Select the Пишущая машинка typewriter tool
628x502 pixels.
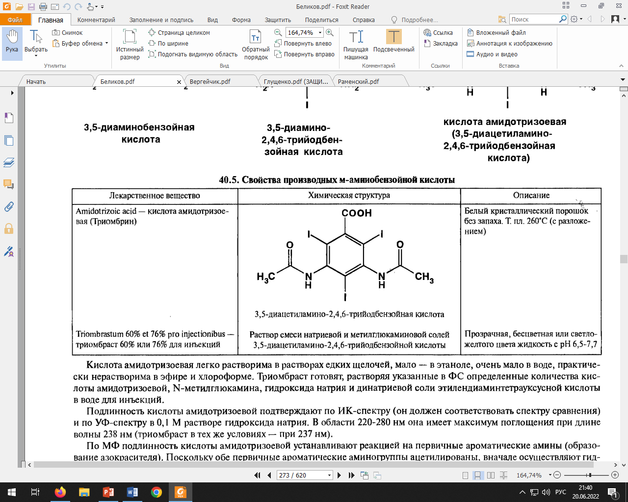point(356,45)
